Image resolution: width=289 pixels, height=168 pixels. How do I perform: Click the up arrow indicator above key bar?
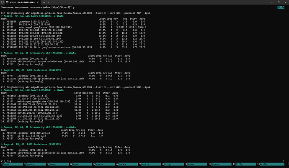coord(284,161)
